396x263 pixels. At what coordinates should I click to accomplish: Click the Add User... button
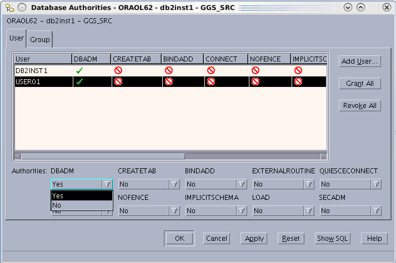coord(360,61)
